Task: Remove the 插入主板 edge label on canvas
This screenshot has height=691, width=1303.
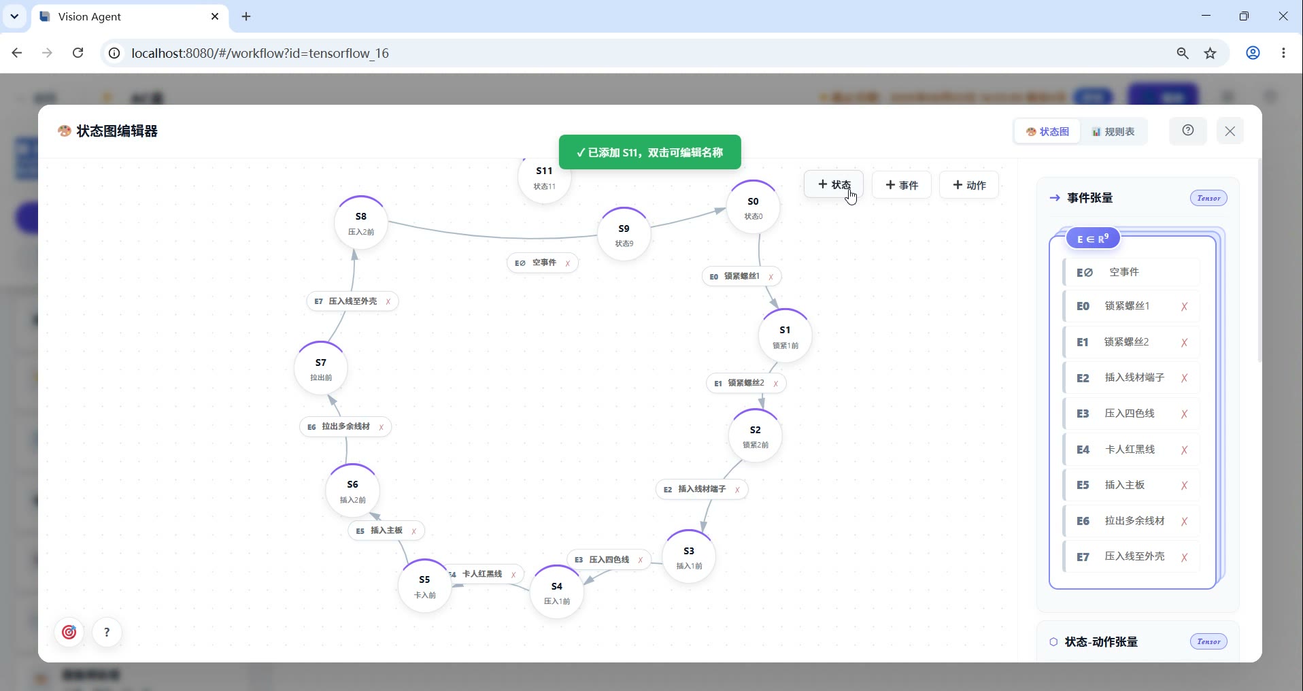Action: tap(413, 531)
